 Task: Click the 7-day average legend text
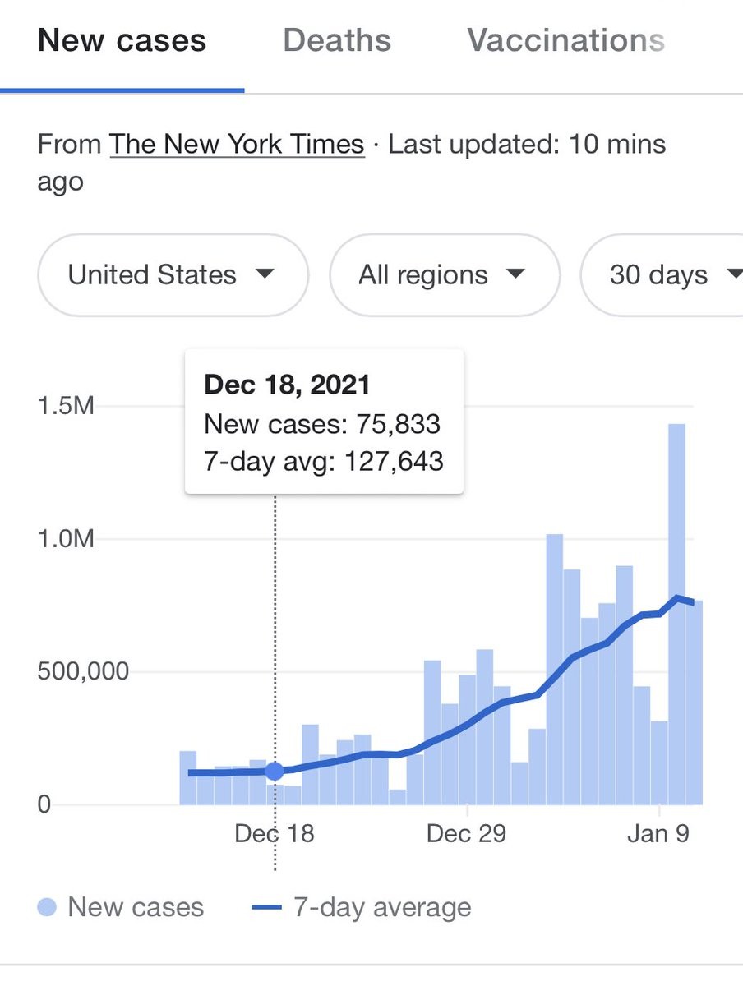tap(382, 907)
